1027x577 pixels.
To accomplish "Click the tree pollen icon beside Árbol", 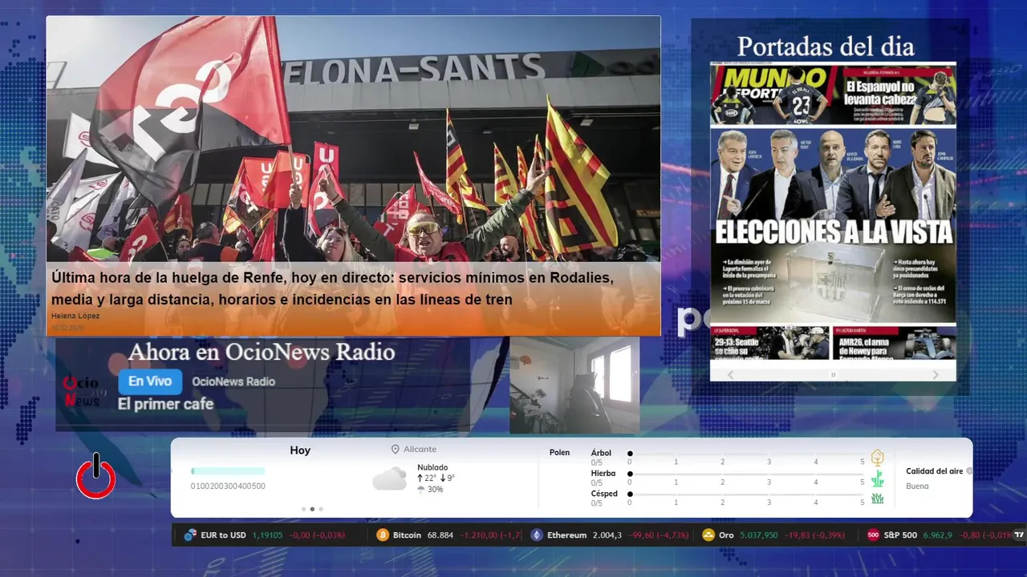I will pyautogui.click(x=878, y=458).
